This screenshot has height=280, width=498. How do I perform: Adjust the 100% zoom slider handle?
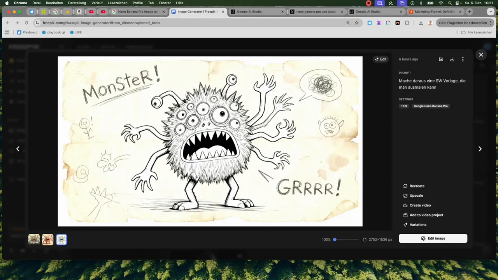click(335, 240)
